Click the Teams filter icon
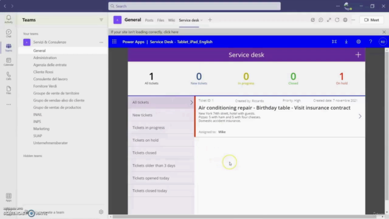The image size is (389, 219). [102, 20]
